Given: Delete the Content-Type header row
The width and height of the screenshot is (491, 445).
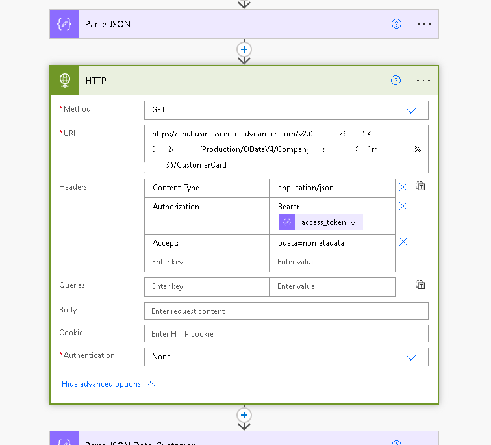Looking at the screenshot, I should 403,187.
